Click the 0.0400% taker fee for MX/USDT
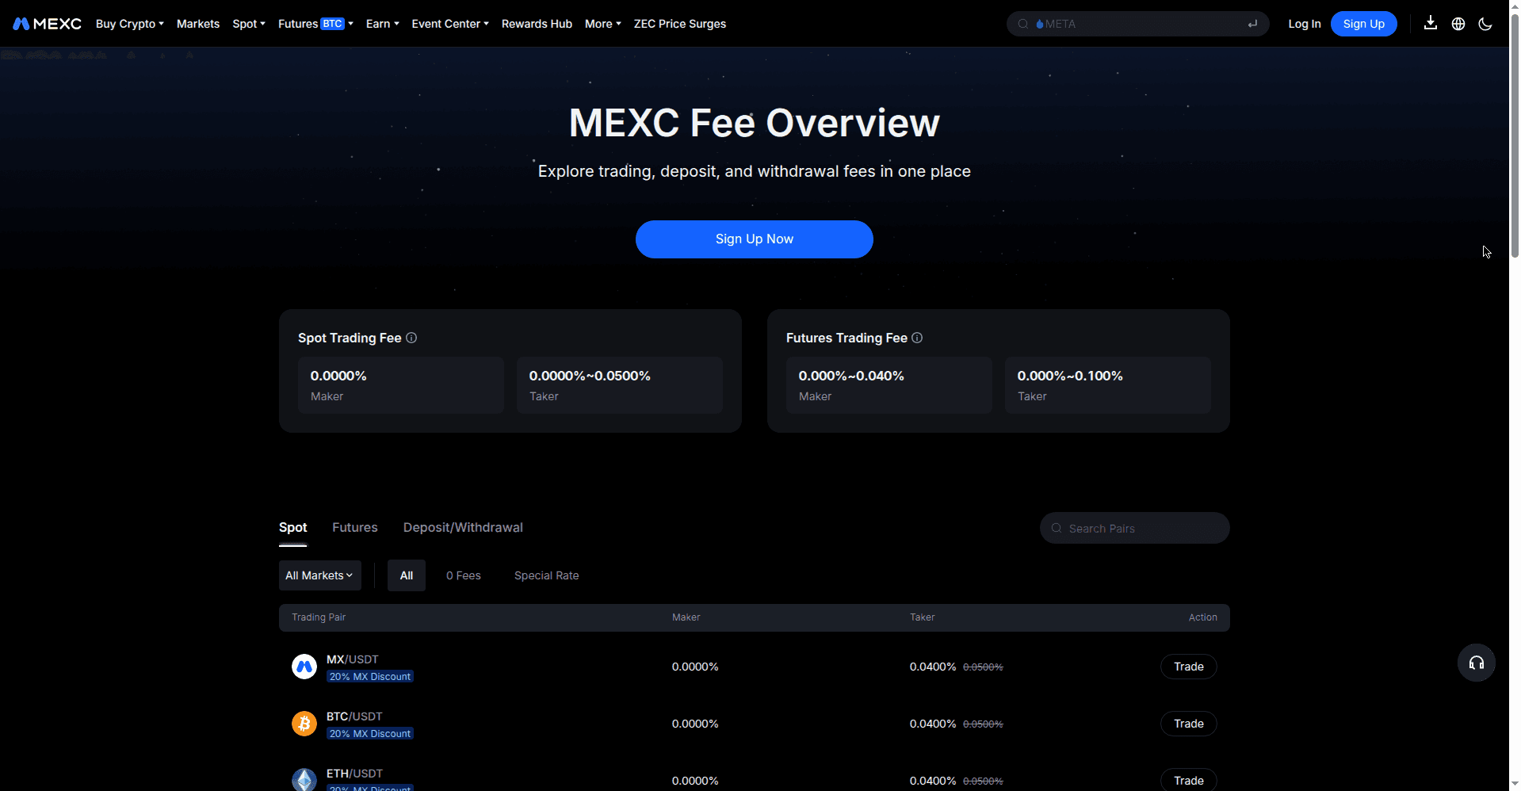The width and height of the screenshot is (1521, 791). 933,667
